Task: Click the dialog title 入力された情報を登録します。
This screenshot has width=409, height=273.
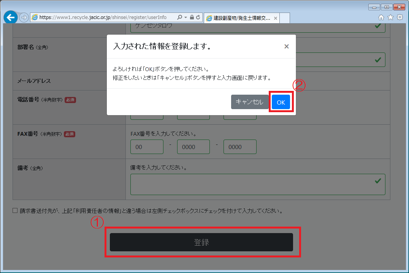Action: 163,46
